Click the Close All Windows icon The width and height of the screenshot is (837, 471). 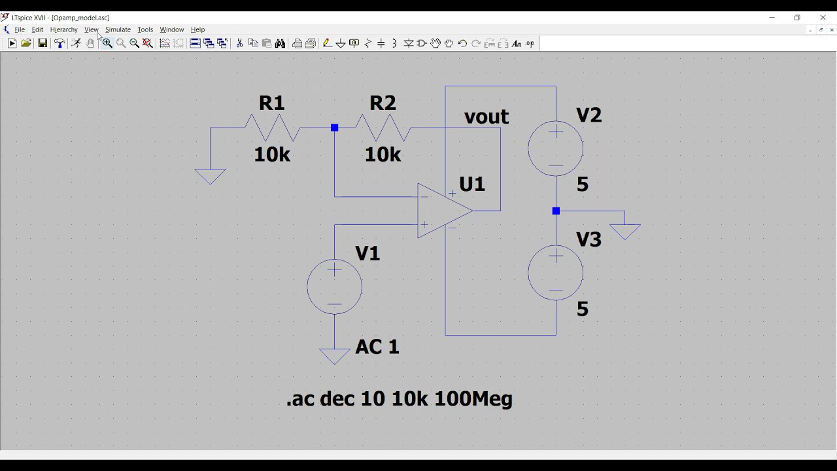click(x=222, y=43)
